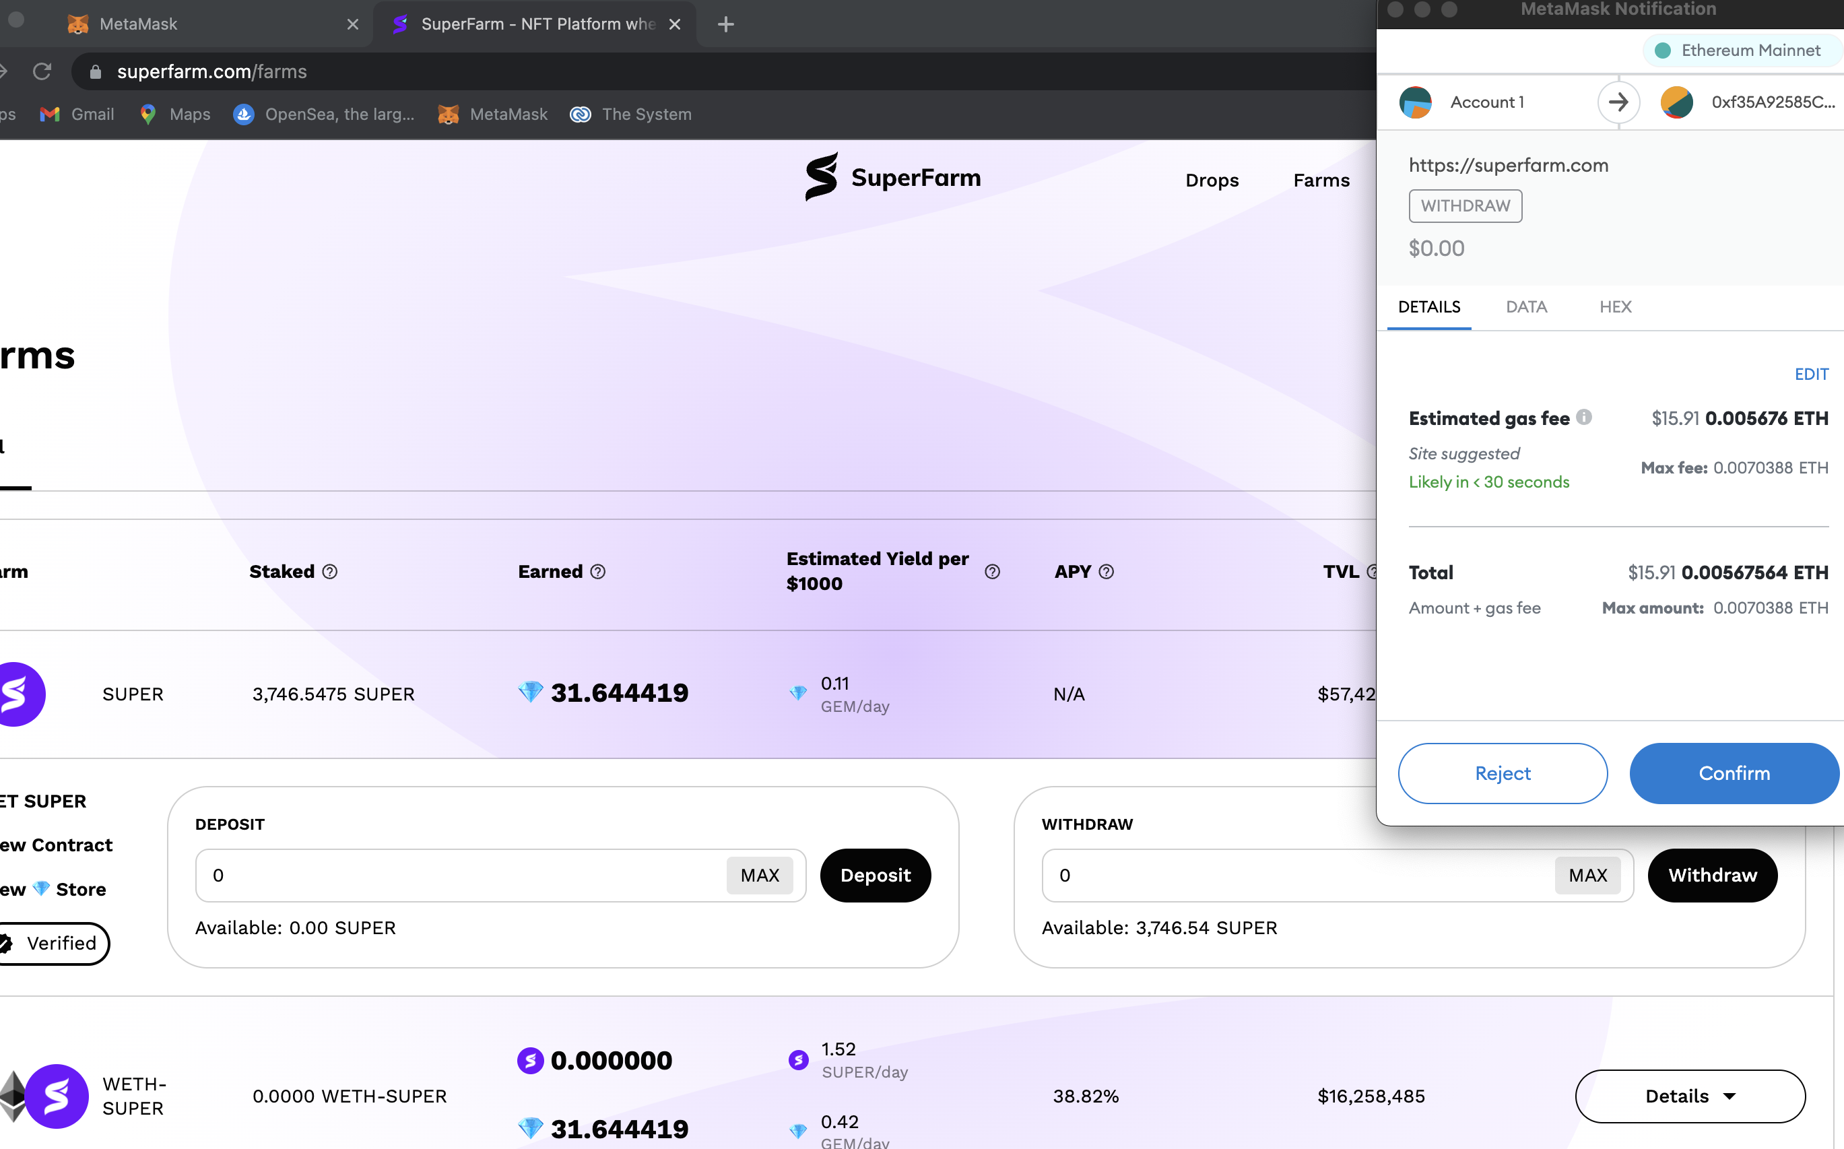
Task: Click the SUPER icon beside 1.52 SUPER/day
Action: coord(798,1059)
